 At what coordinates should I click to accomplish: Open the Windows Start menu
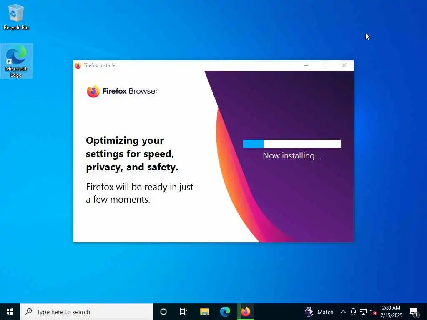tap(10, 312)
